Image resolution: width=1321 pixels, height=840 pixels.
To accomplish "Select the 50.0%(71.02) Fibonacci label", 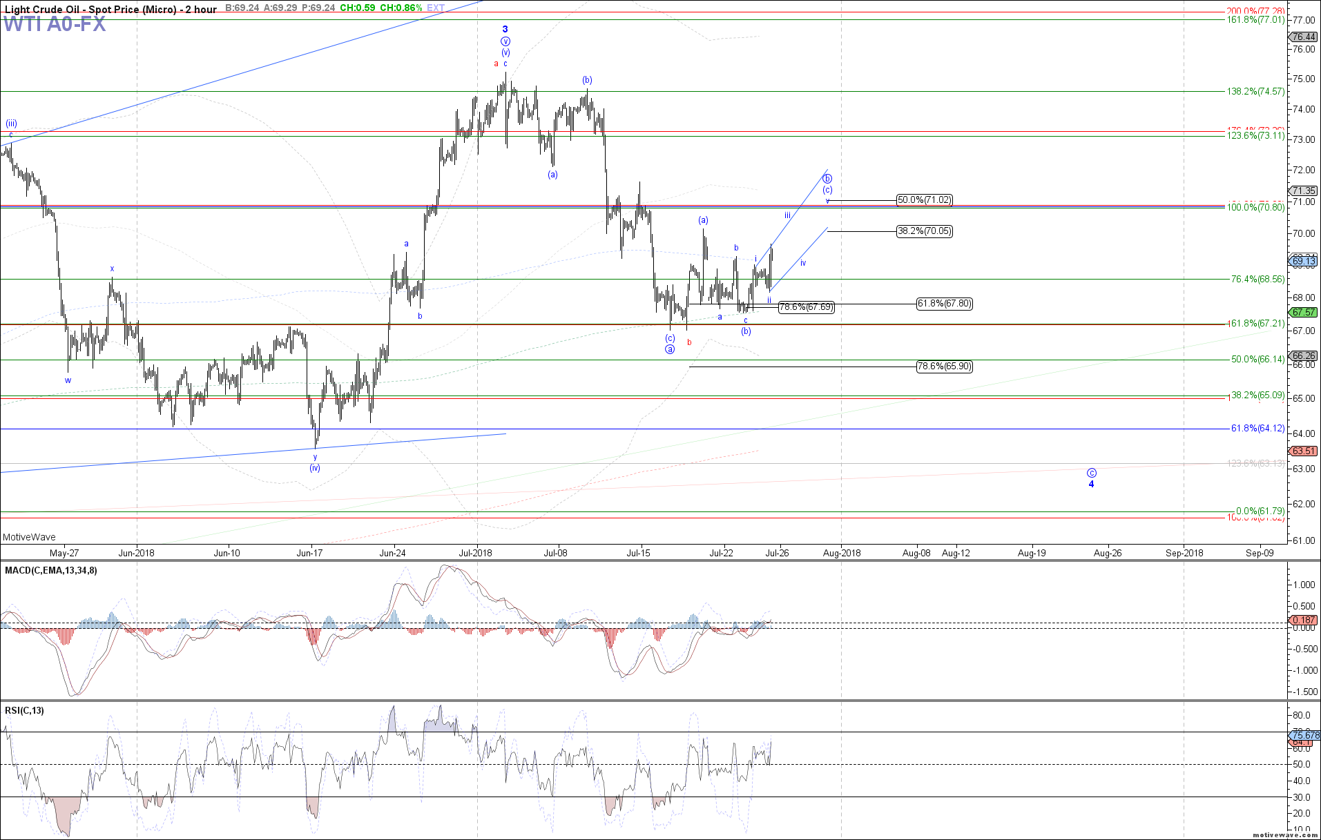I will click(924, 200).
